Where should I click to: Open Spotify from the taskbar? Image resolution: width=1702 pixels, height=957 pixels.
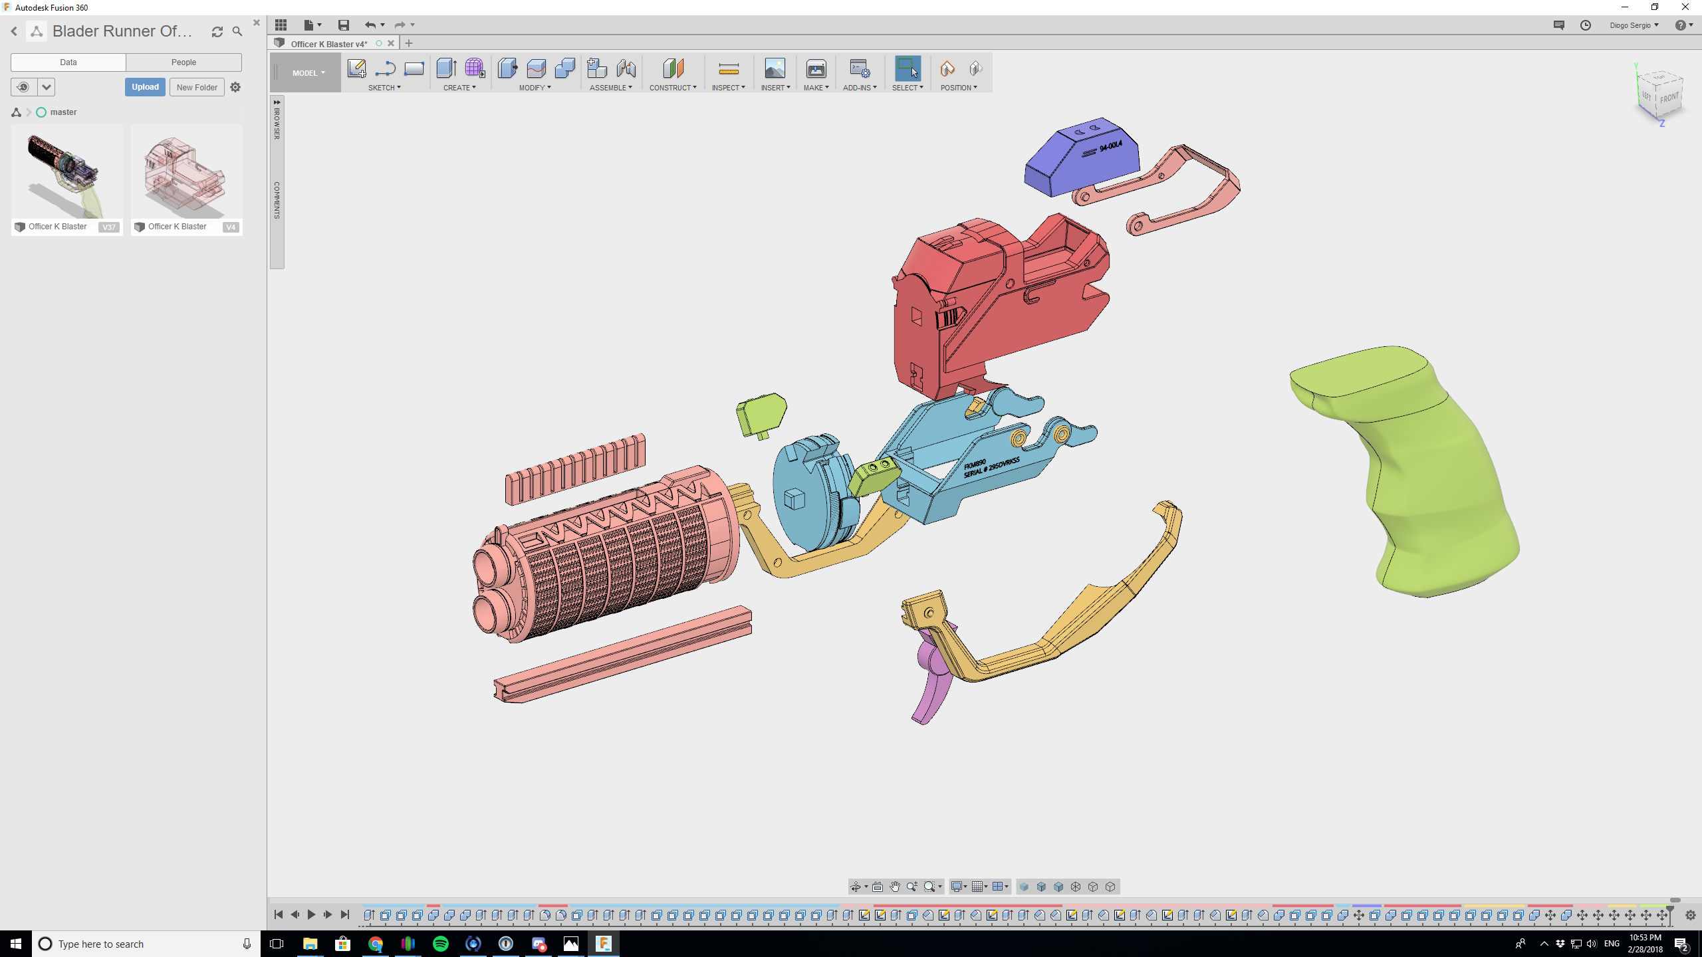pyautogui.click(x=440, y=944)
